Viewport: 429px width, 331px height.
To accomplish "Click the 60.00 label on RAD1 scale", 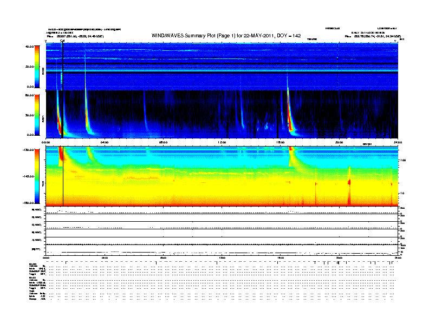I will [29, 95].
